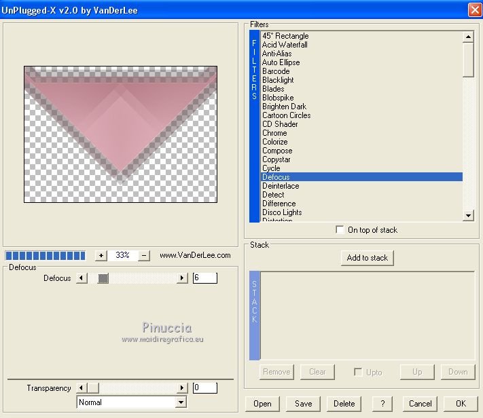Zoom in with the plus button
The width and height of the screenshot is (483, 418).
pyautogui.click(x=101, y=255)
